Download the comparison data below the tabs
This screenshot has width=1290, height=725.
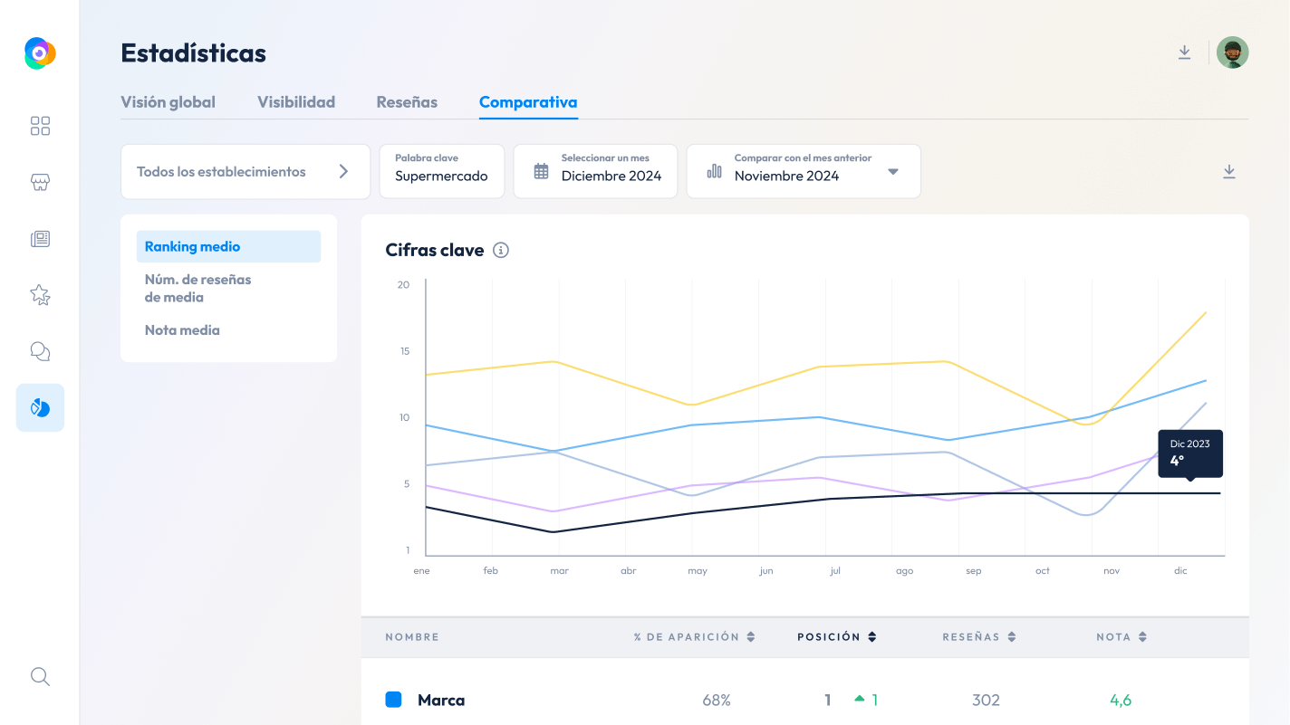1229,172
